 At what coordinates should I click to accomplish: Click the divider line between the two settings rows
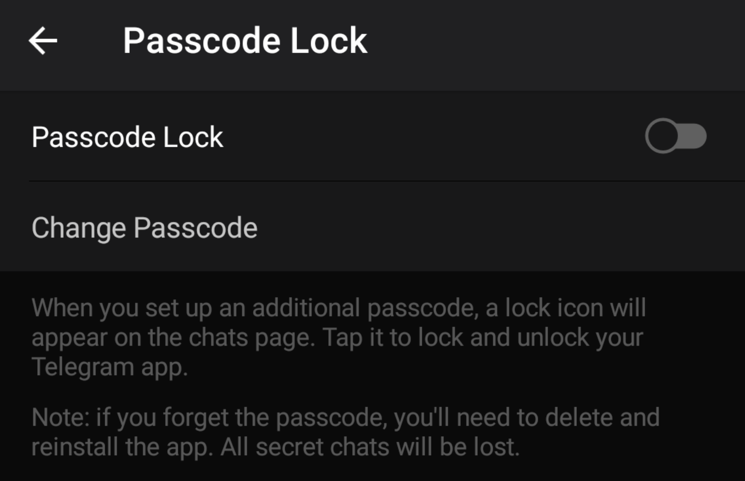(x=369, y=181)
